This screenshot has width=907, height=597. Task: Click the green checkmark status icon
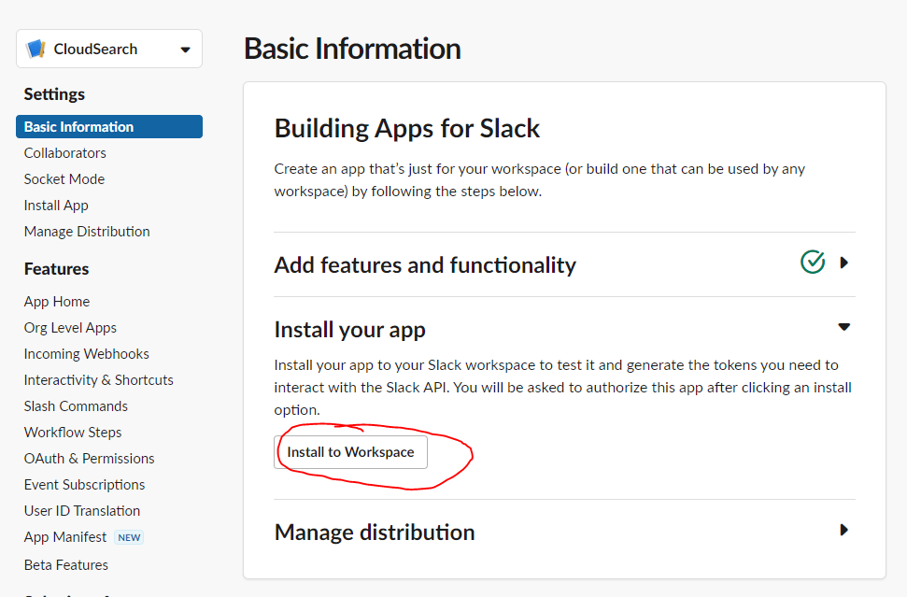[813, 263]
